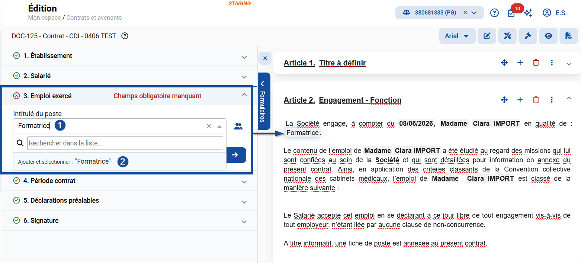Click the Formatrice field in contract text
This screenshot has height=263, width=581.
[303, 133]
